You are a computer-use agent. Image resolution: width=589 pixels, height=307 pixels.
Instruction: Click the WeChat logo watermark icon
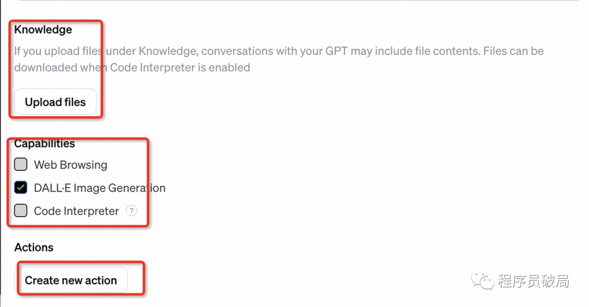coord(484,281)
